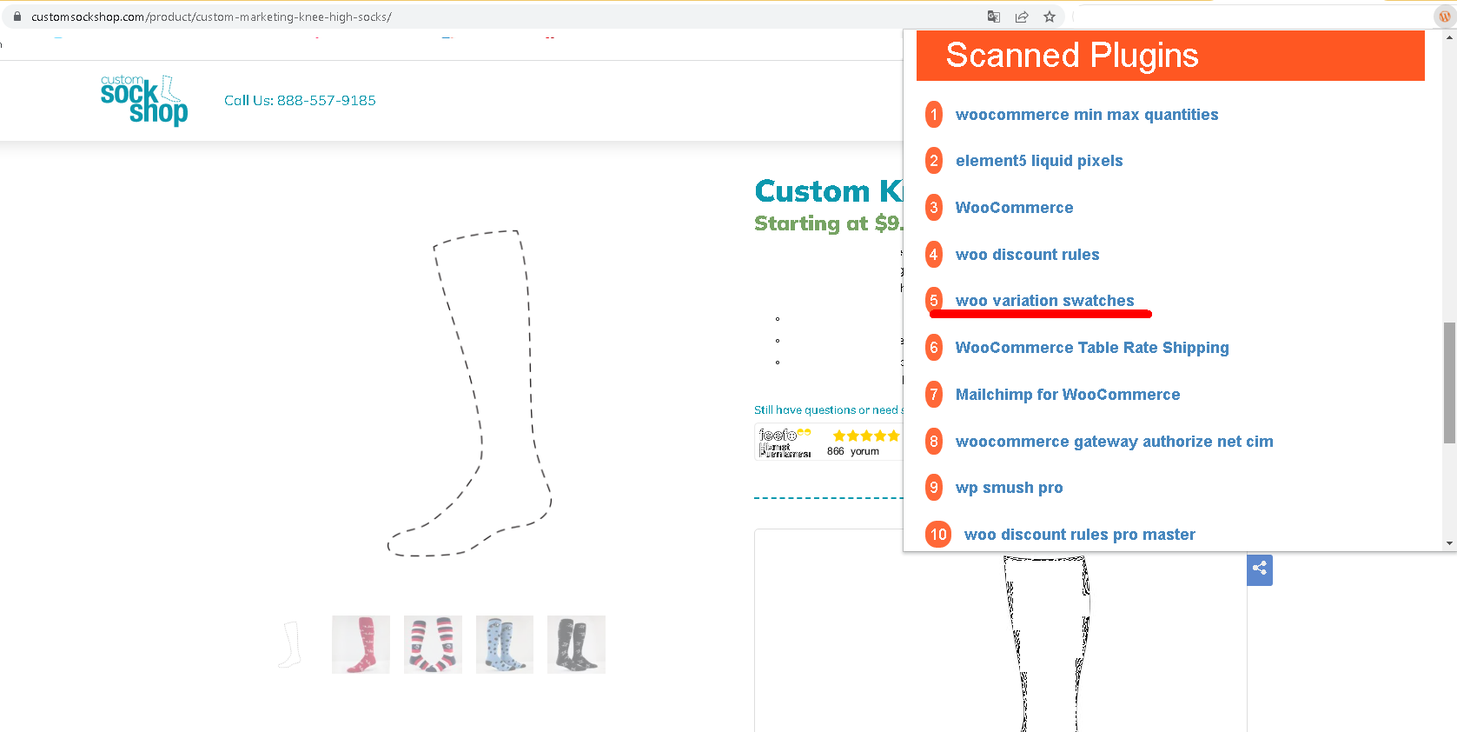Viewport: 1457px width, 732px height.
Task: Click the Feefo reviews rating badge
Action: pos(829,443)
